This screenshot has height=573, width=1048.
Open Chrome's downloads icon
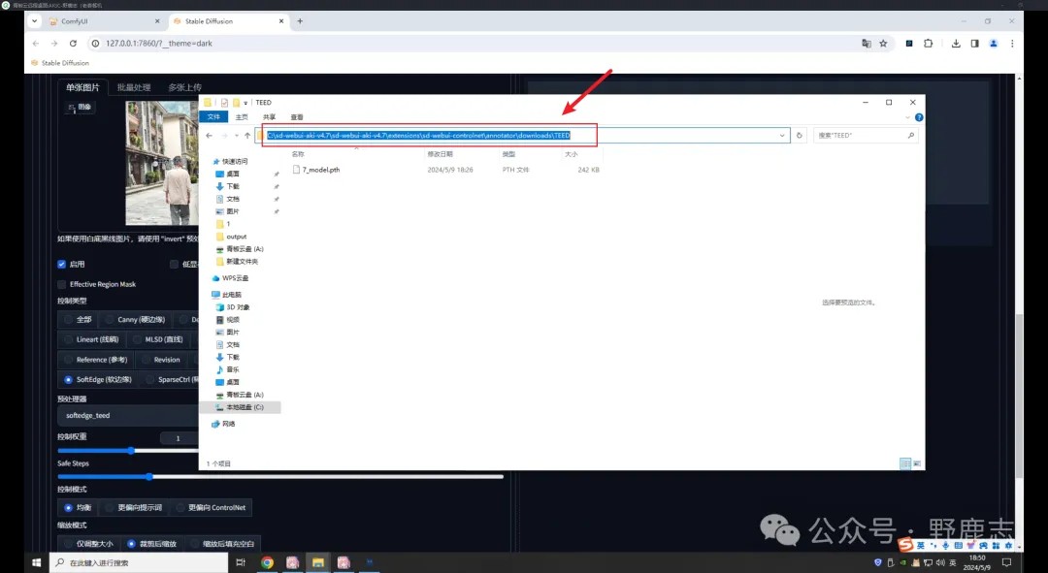[956, 44]
